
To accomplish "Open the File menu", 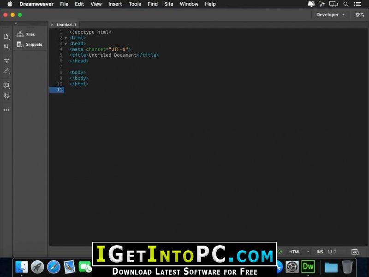I will [64, 4].
